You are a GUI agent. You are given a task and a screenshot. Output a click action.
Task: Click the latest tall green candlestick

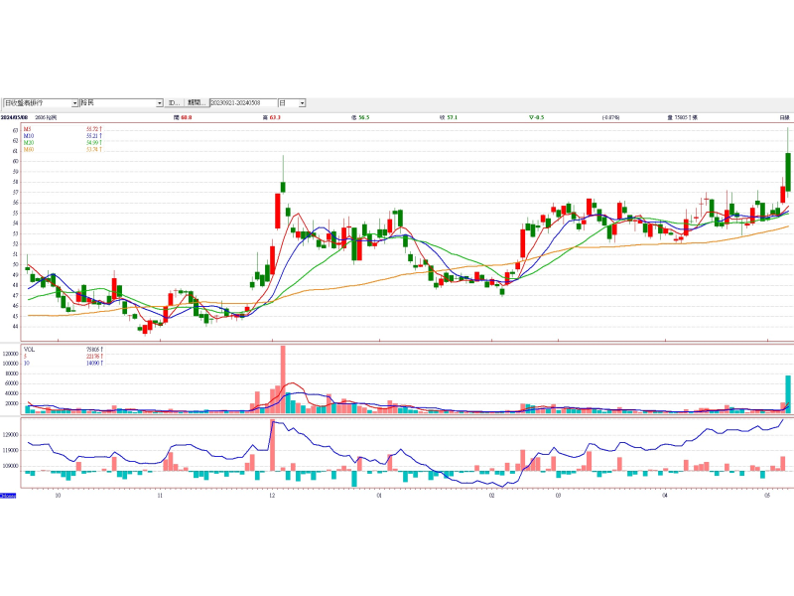(x=787, y=171)
